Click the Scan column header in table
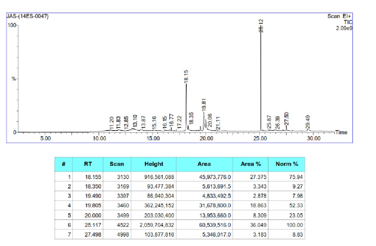This screenshot has height=246, width=376. (x=117, y=164)
